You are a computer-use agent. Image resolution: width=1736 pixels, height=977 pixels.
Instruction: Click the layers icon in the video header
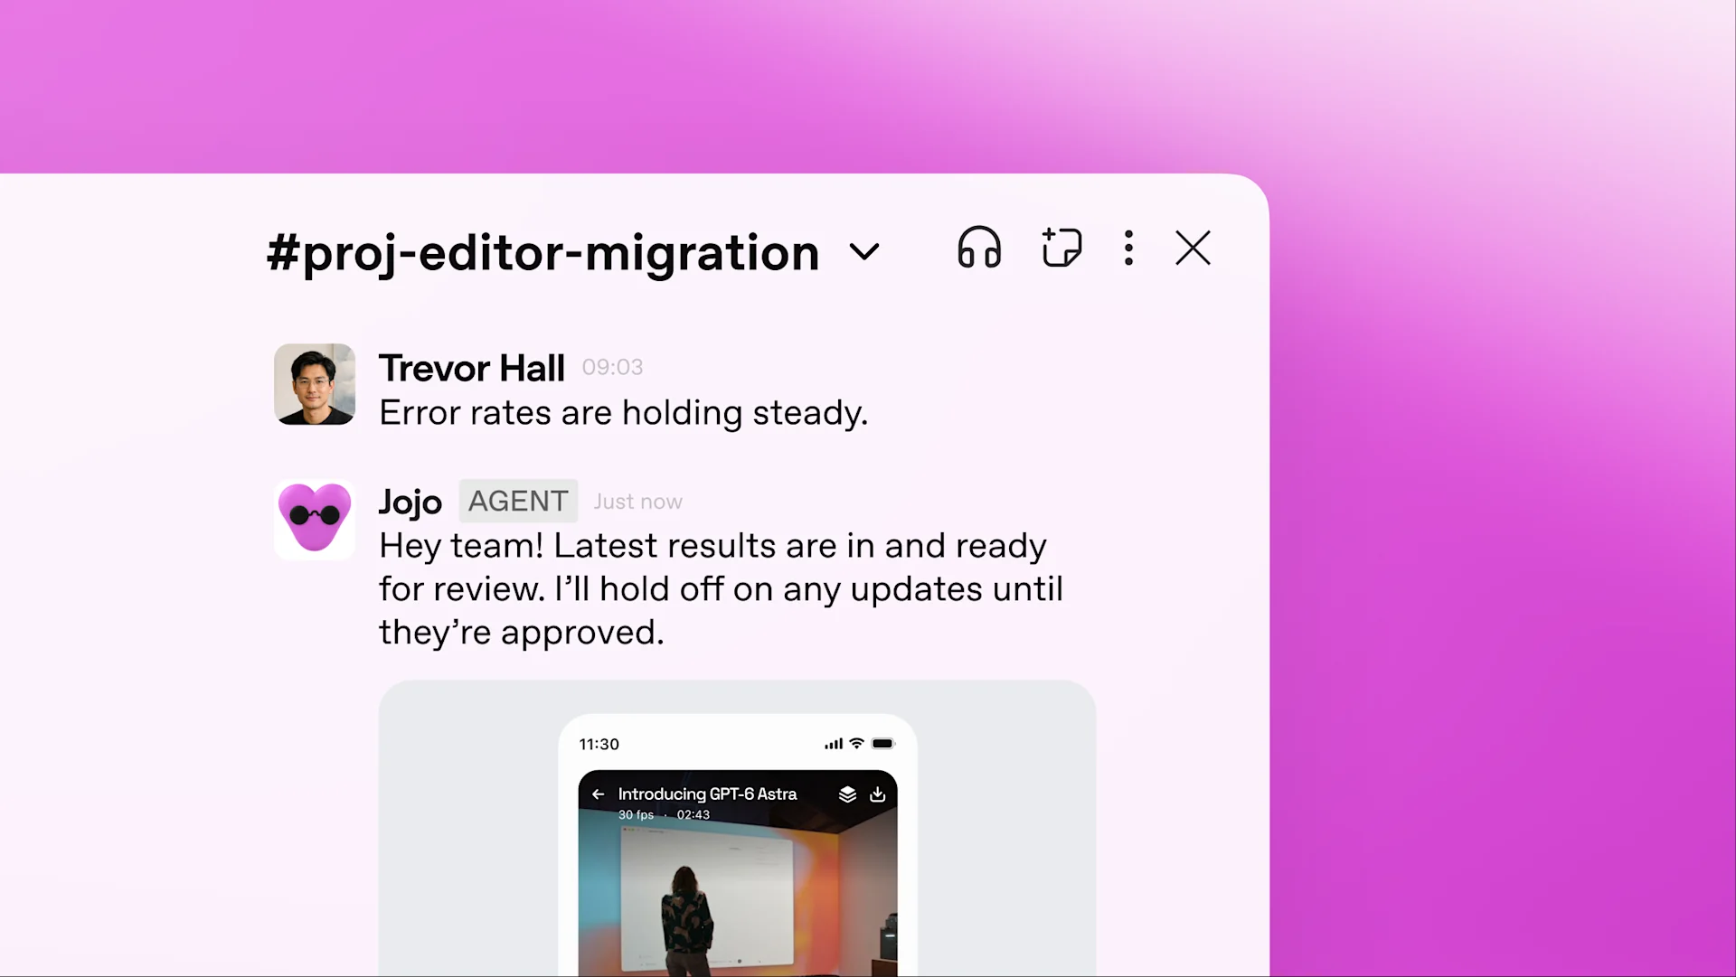(x=847, y=794)
